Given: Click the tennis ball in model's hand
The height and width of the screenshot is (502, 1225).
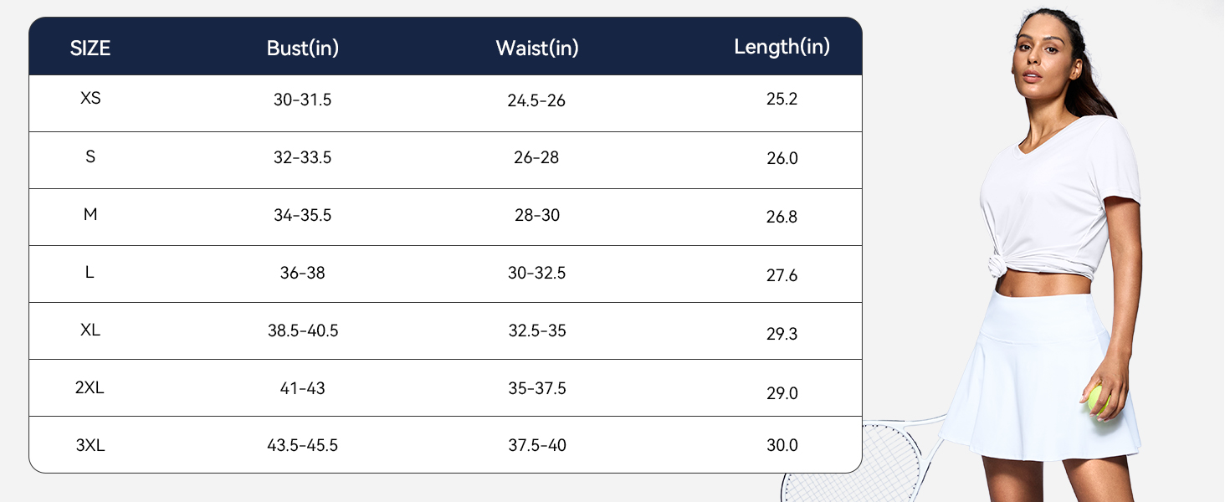Looking at the screenshot, I should click(x=1098, y=399).
